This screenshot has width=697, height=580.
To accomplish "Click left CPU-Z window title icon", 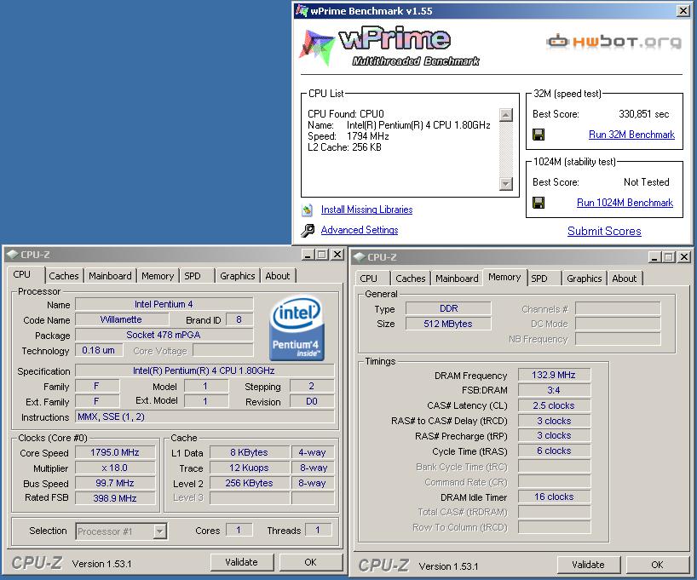I will pyautogui.click(x=13, y=255).
